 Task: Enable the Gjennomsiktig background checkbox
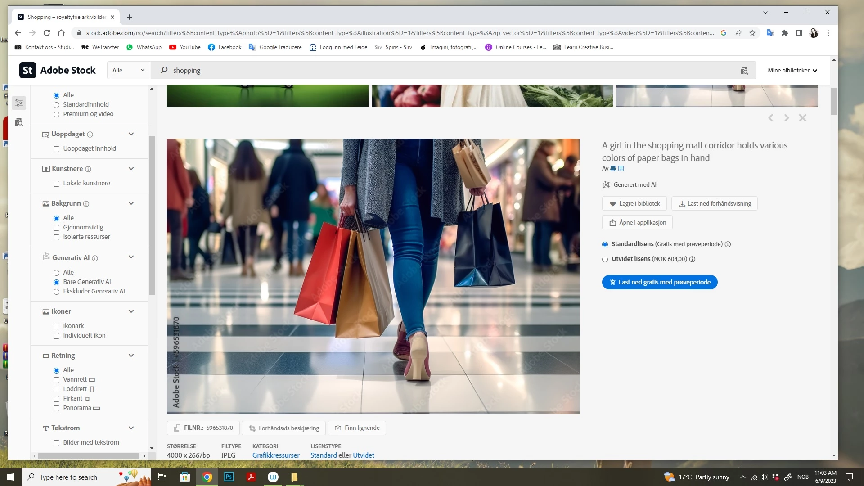tap(57, 228)
